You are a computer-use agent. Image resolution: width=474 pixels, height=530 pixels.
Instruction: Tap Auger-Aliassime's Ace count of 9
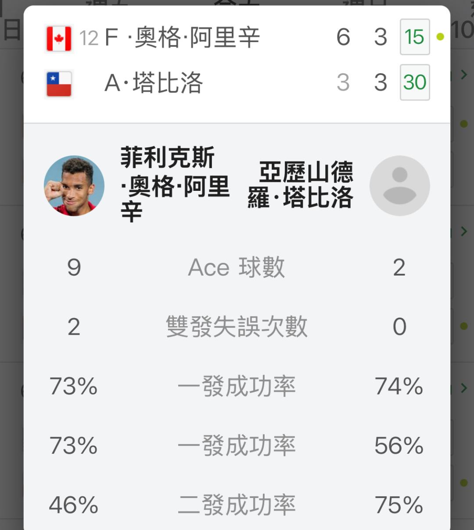(x=74, y=267)
